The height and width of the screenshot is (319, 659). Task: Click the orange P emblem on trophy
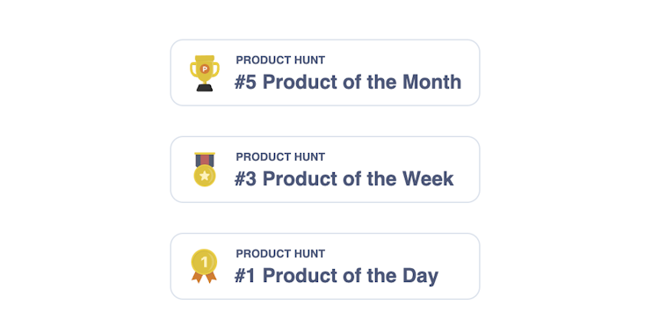(205, 69)
